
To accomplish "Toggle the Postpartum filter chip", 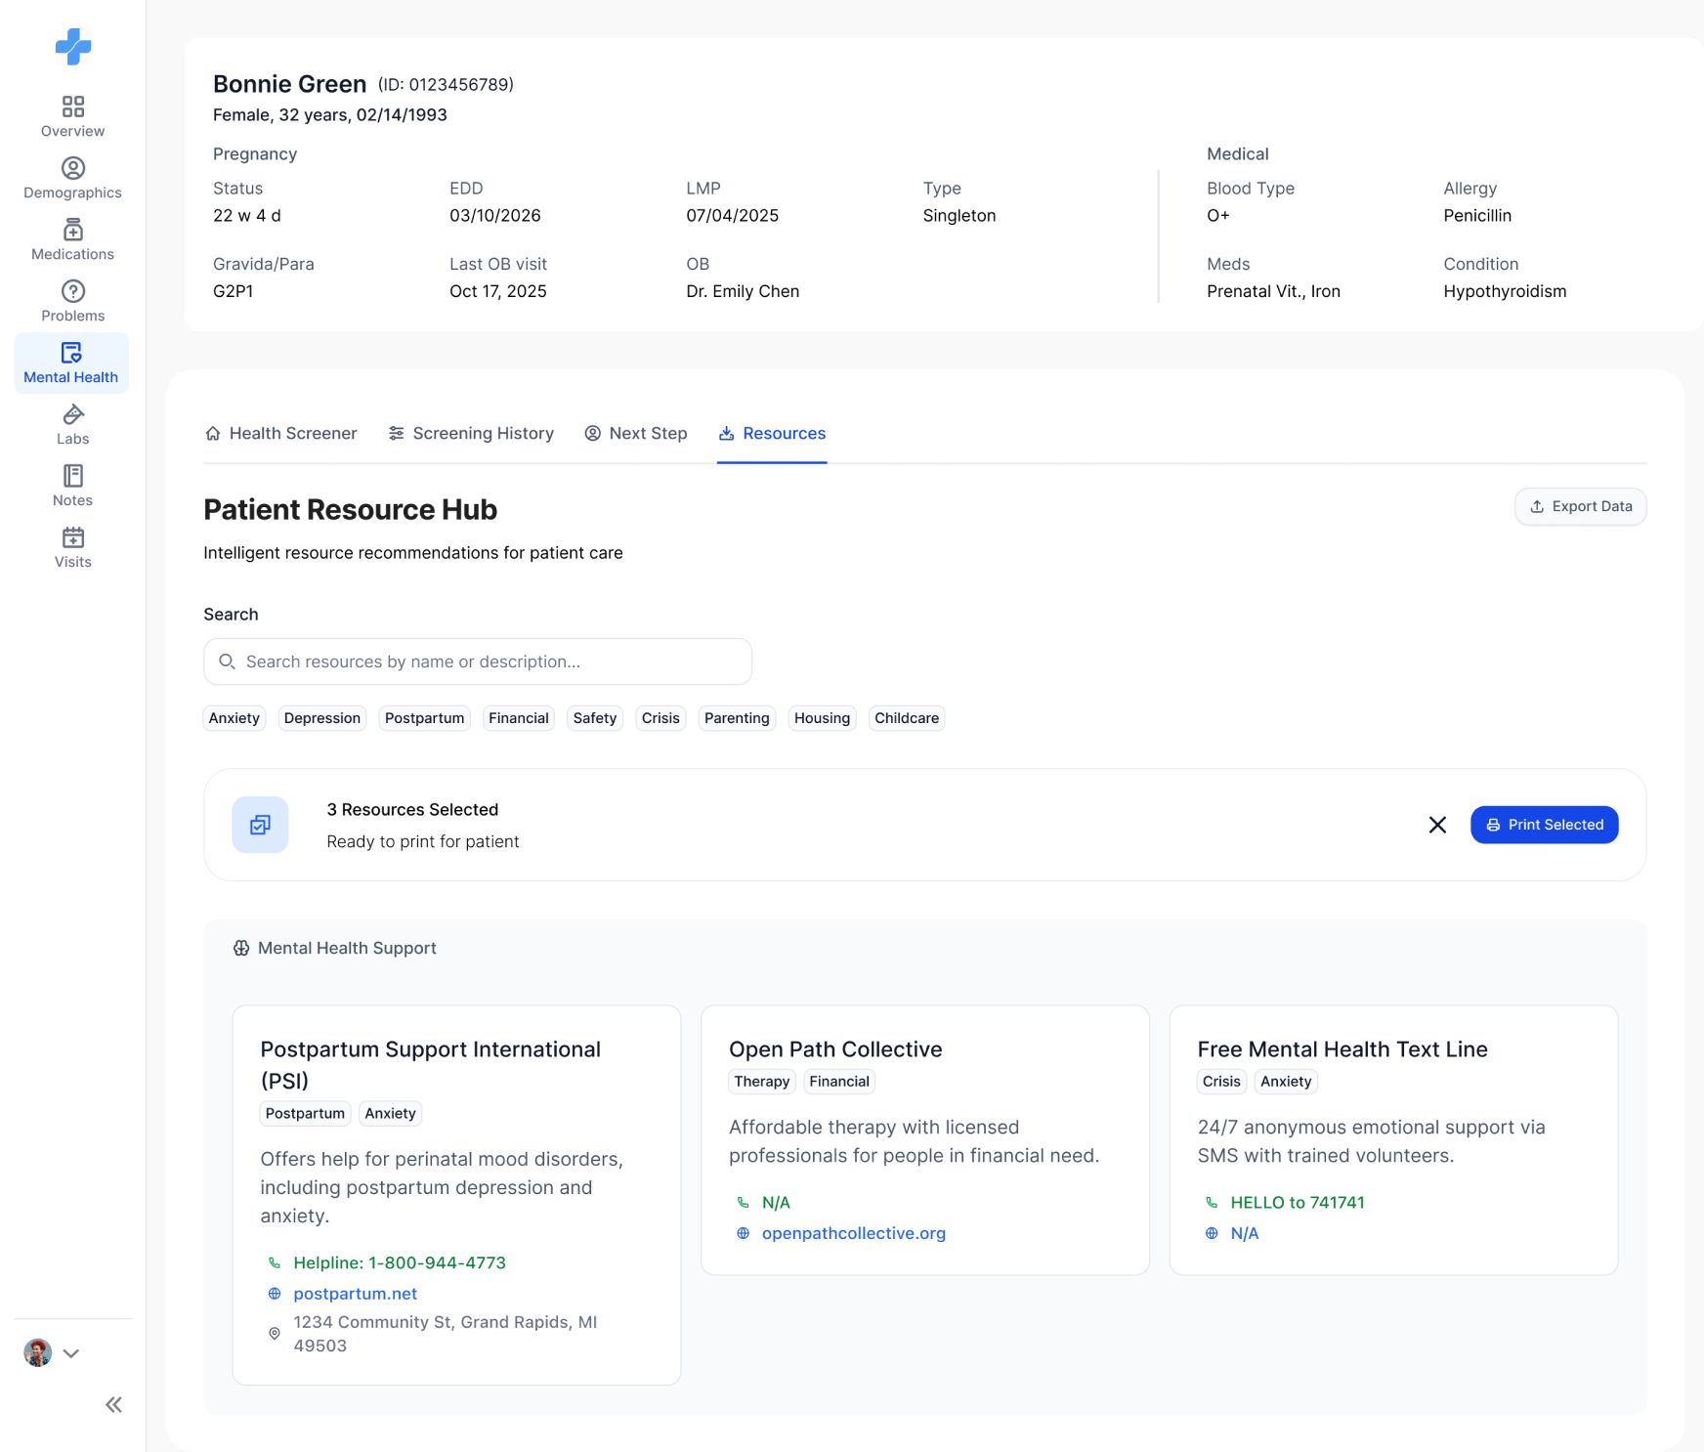I will click(x=425, y=718).
